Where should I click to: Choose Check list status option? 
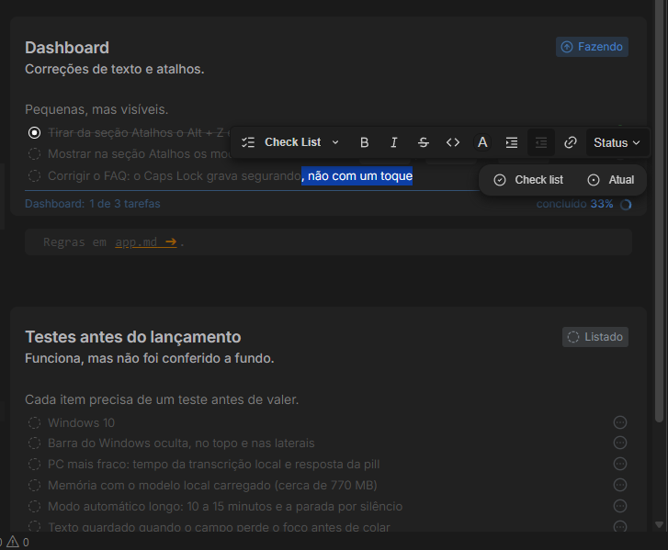pos(528,180)
